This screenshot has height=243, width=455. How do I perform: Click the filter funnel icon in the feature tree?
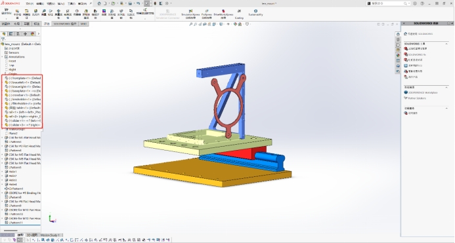[x=3, y=39]
